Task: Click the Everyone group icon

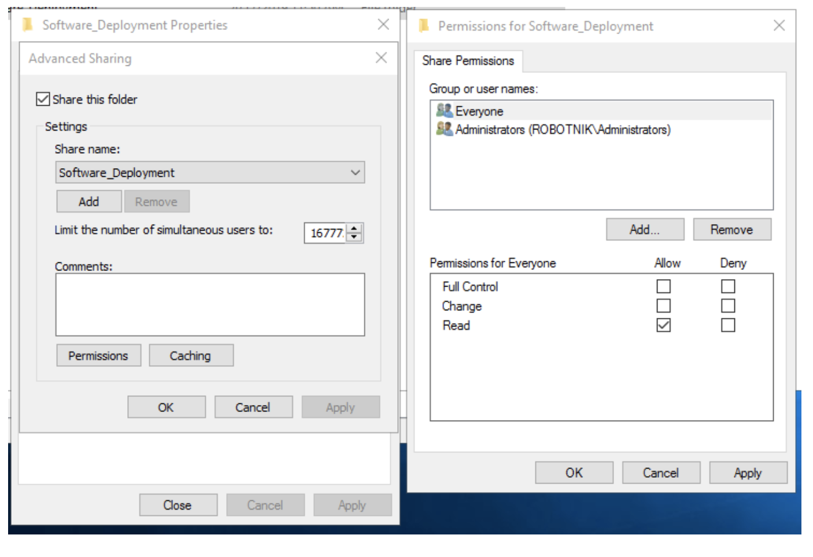Action: (444, 110)
